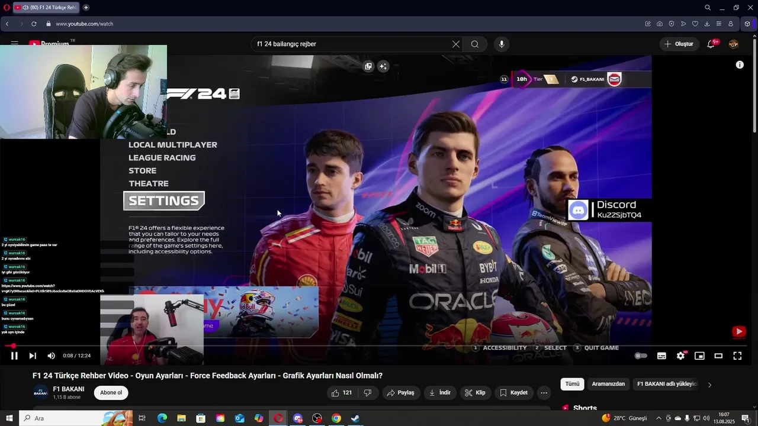Go back in the Opera browser
The image size is (758, 426).
point(7,24)
